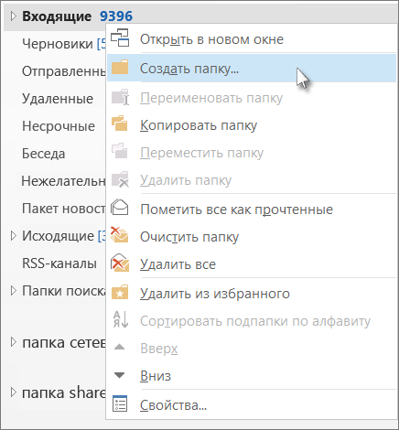Expand the папка сетев... node
This screenshot has height=430, width=399.
coord(13,342)
